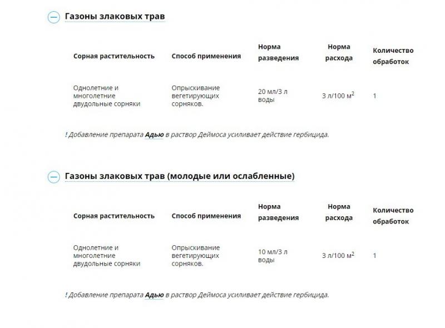
Task: Click "Сорная растительность" header in the first table
Action: (x=114, y=56)
